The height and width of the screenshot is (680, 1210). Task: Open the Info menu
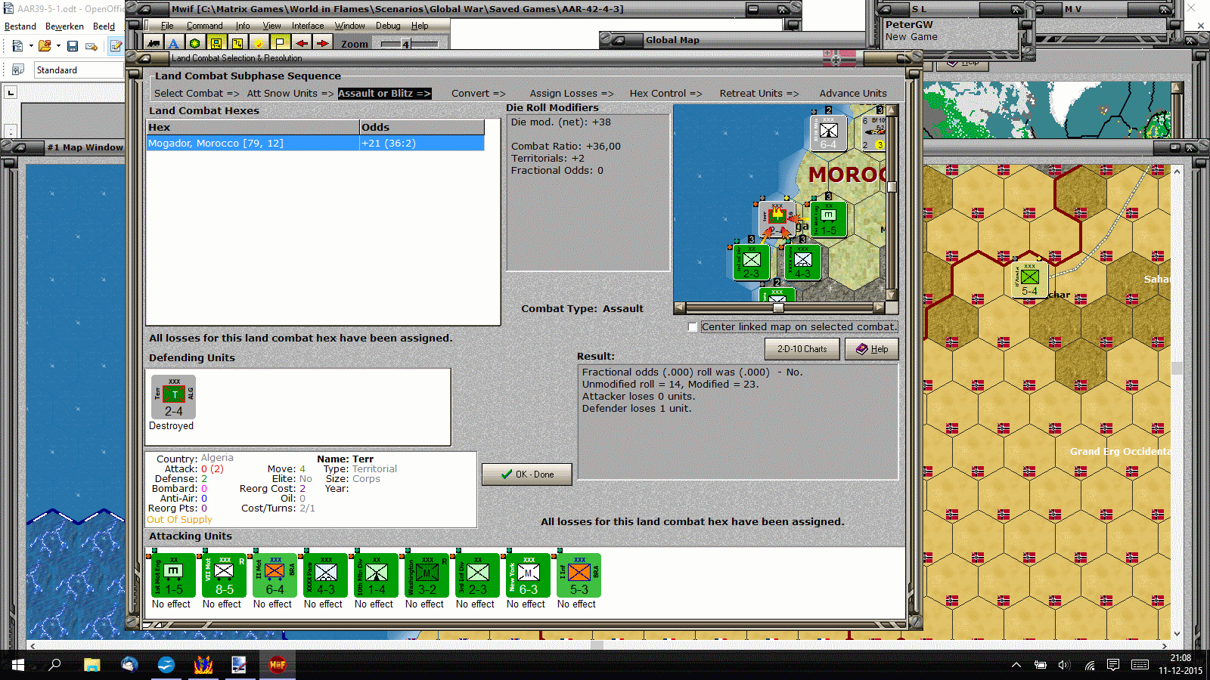pos(243,26)
